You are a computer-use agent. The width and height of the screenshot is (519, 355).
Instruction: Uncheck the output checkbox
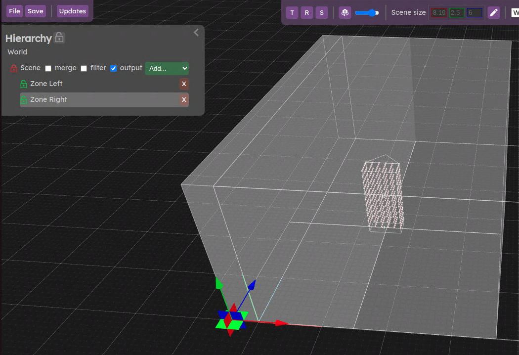pyautogui.click(x=114, y=68)
